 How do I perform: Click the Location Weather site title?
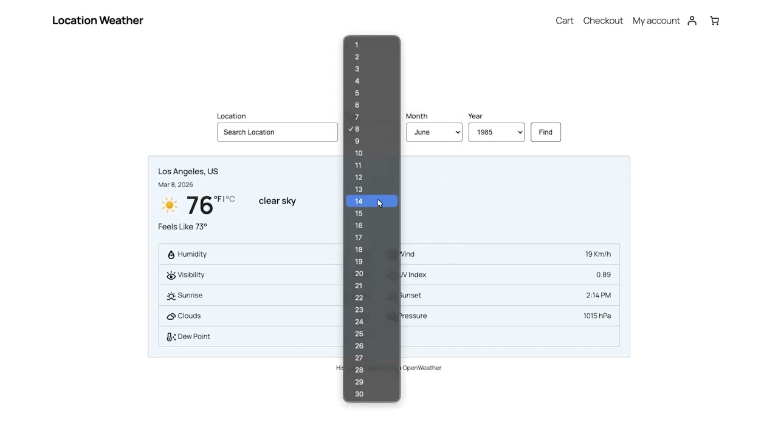click(98, 21)
